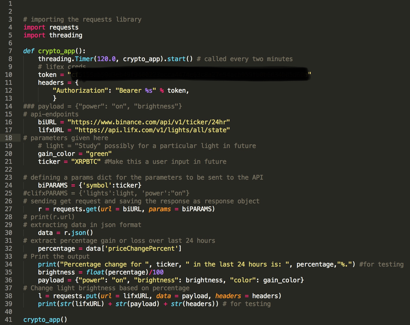
Task: Click the commented-out clifxPARAMS line
Action: pyautogui.click(x=106, y=193)
